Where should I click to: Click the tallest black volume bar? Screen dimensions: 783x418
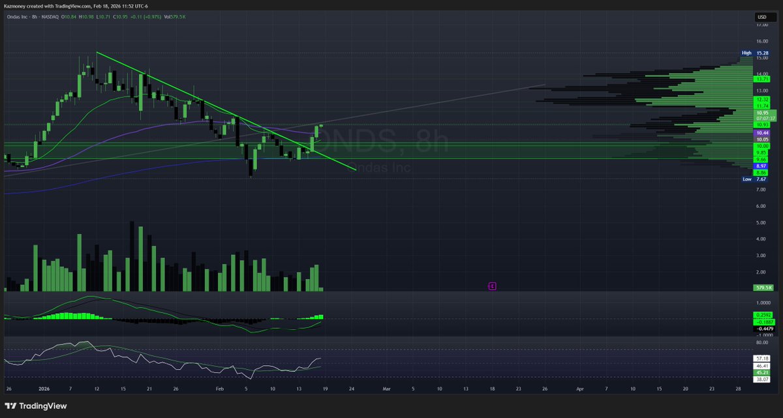pos(132,256)
